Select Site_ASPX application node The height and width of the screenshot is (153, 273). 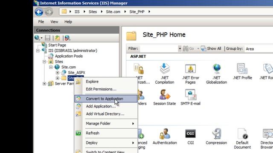pyautogui.click(x=76, y=73)
